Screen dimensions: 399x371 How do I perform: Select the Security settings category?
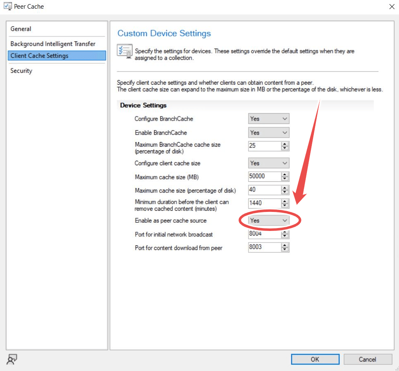click(21, 71)
